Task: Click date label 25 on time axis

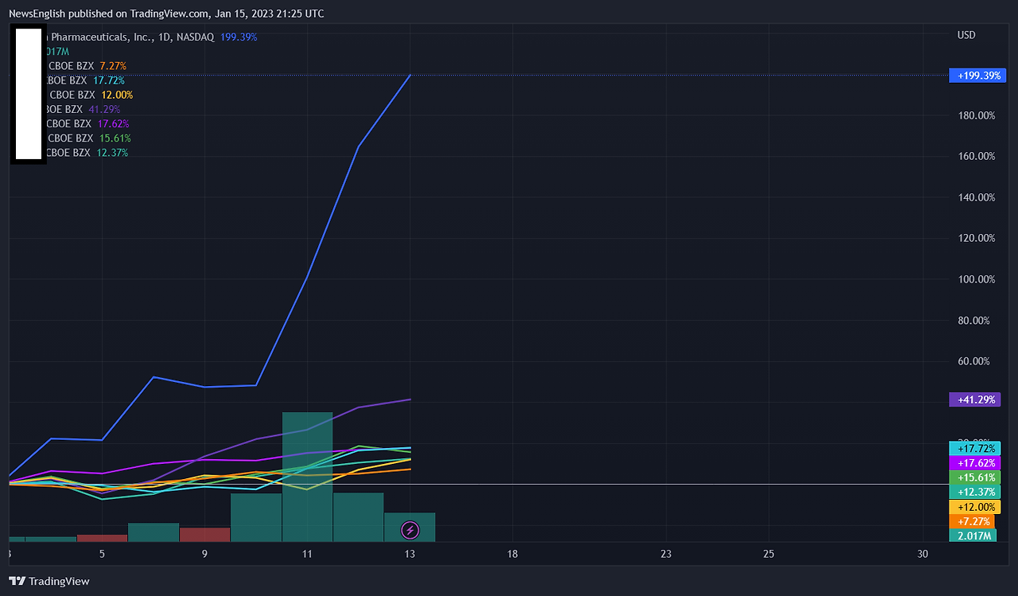Action: tap(768, 554)
